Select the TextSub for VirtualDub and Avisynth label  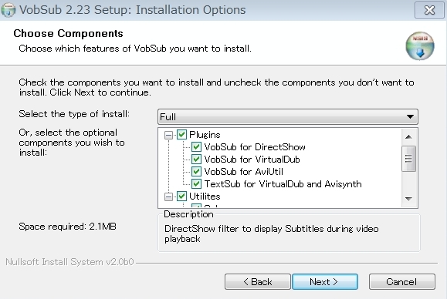[x=283, y=184]
